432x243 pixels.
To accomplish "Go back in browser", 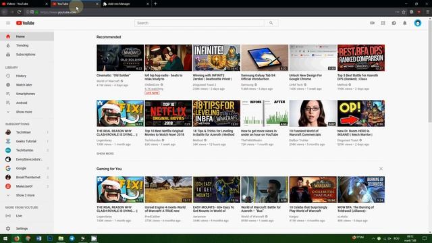I will [x=5, y=12].
